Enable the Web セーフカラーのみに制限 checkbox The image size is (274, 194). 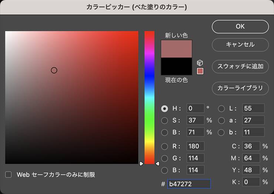9,174
